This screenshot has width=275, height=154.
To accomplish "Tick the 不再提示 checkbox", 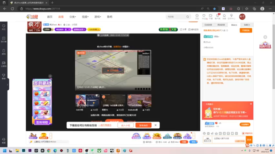I will point(204,104).
